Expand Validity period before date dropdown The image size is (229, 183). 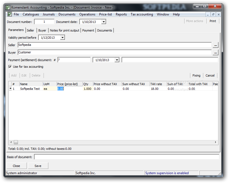tap(62, 38)
